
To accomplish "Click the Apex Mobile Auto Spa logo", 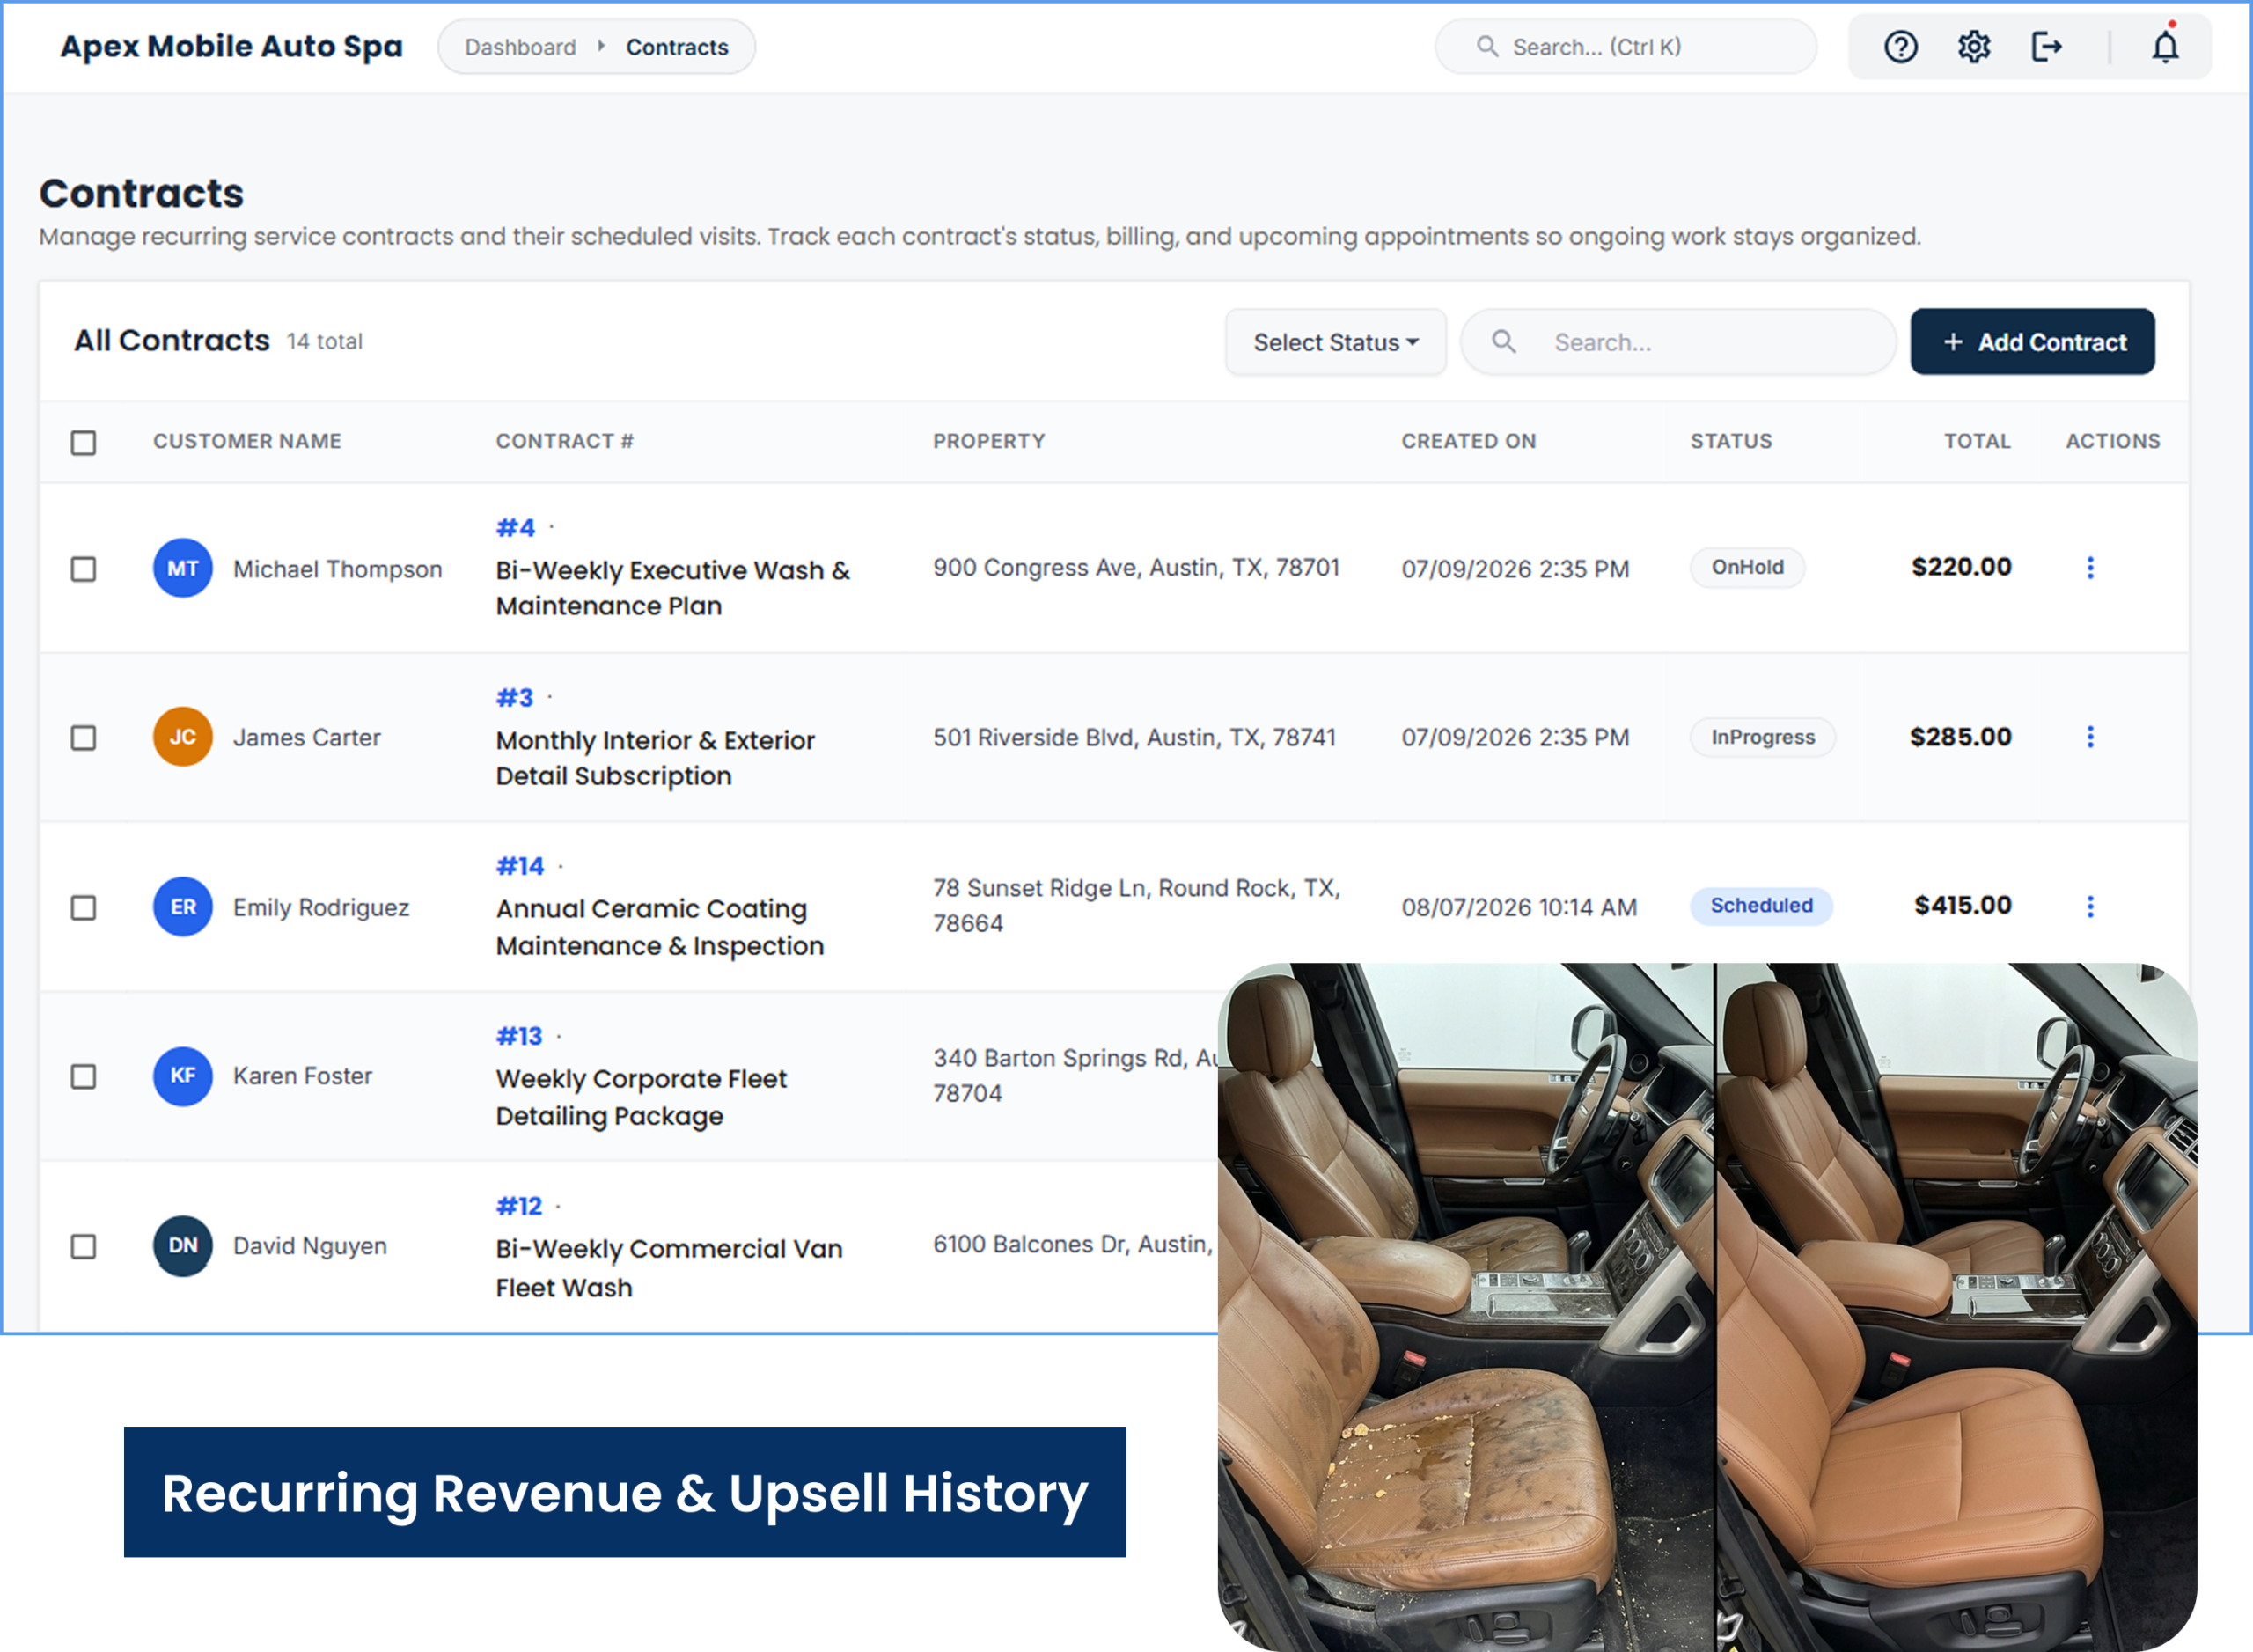I will coord(231,47).
